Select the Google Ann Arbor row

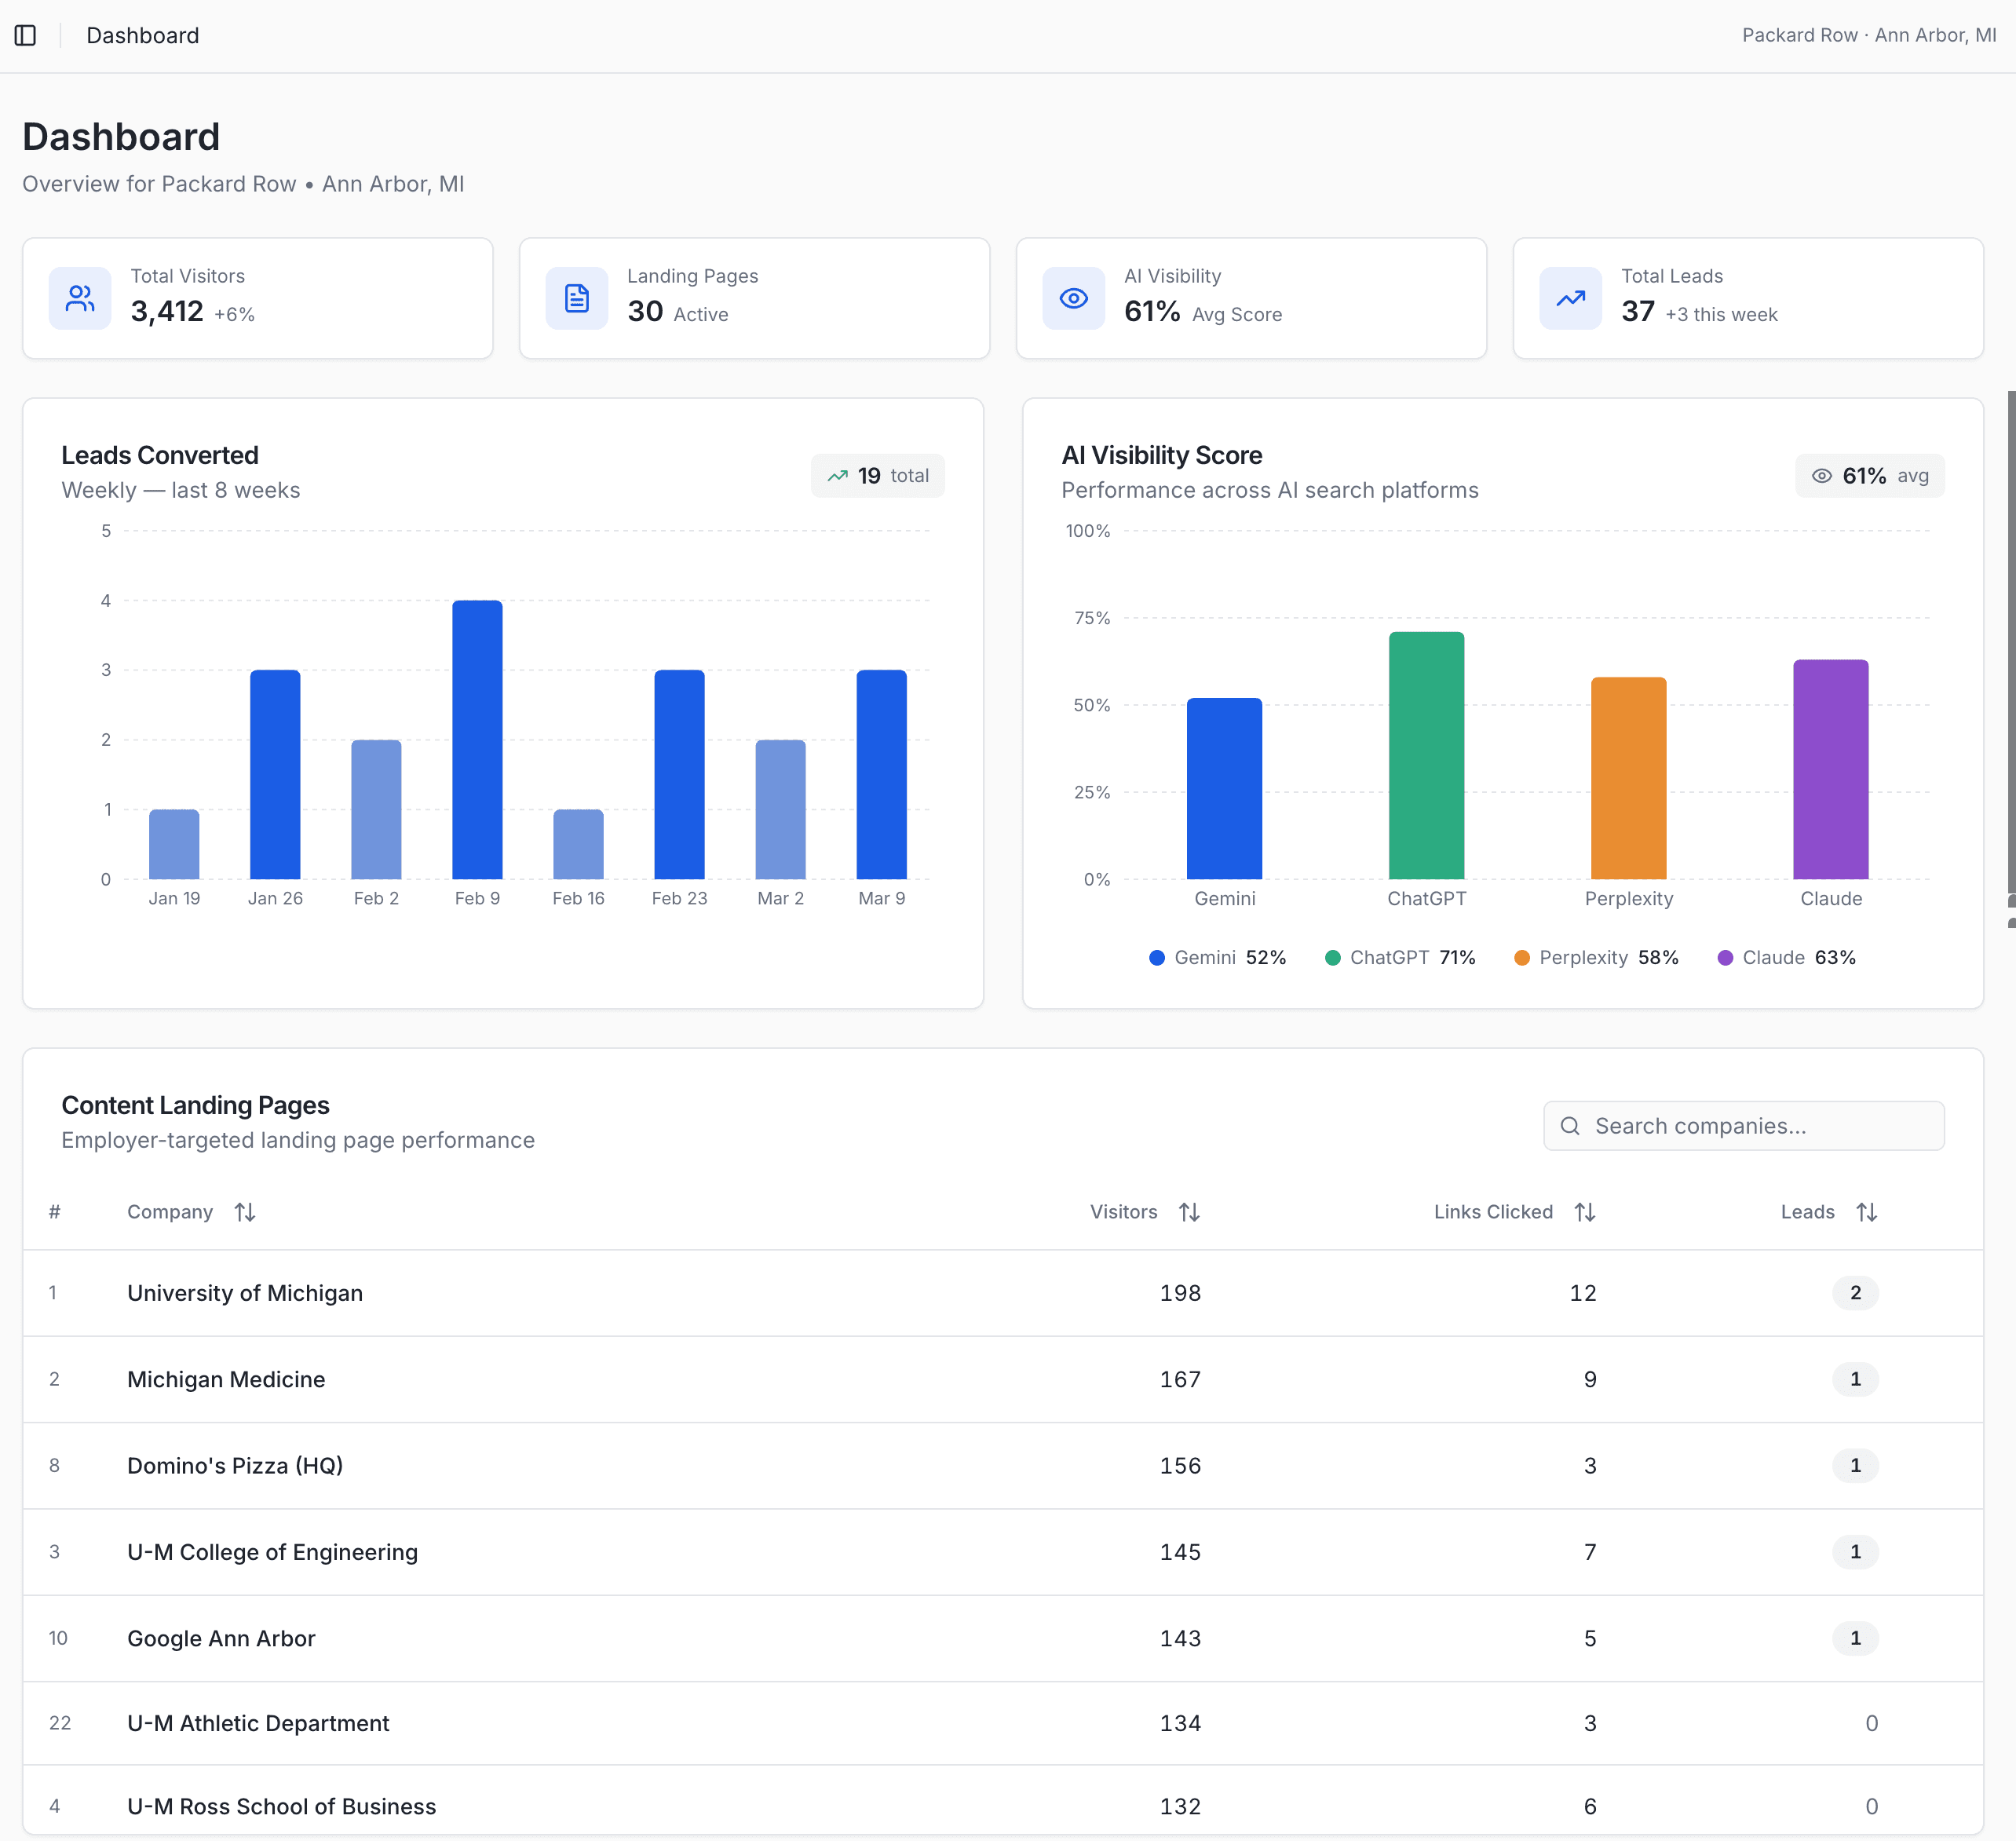click(1003, 1638)
